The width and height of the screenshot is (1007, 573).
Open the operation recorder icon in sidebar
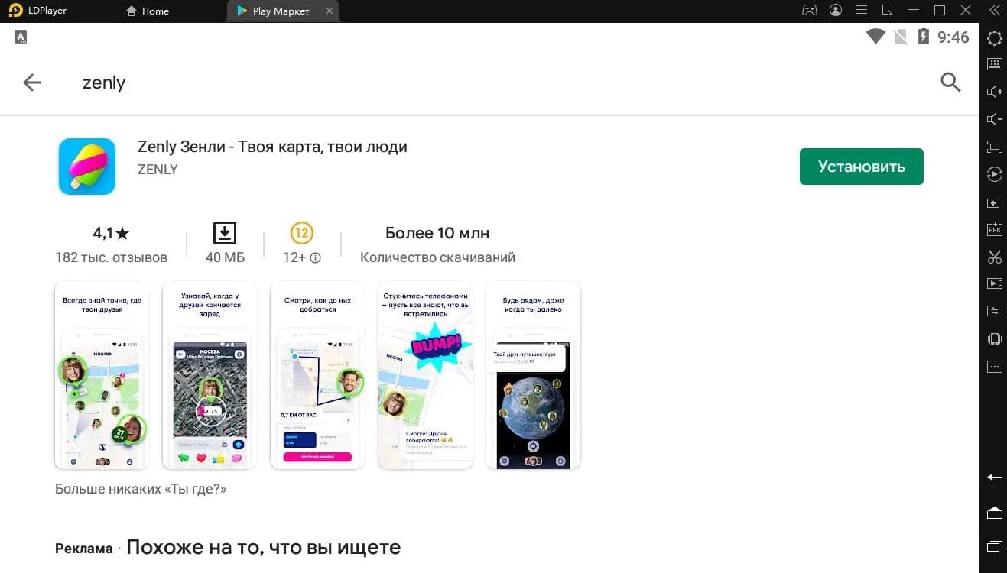point(994,174)
